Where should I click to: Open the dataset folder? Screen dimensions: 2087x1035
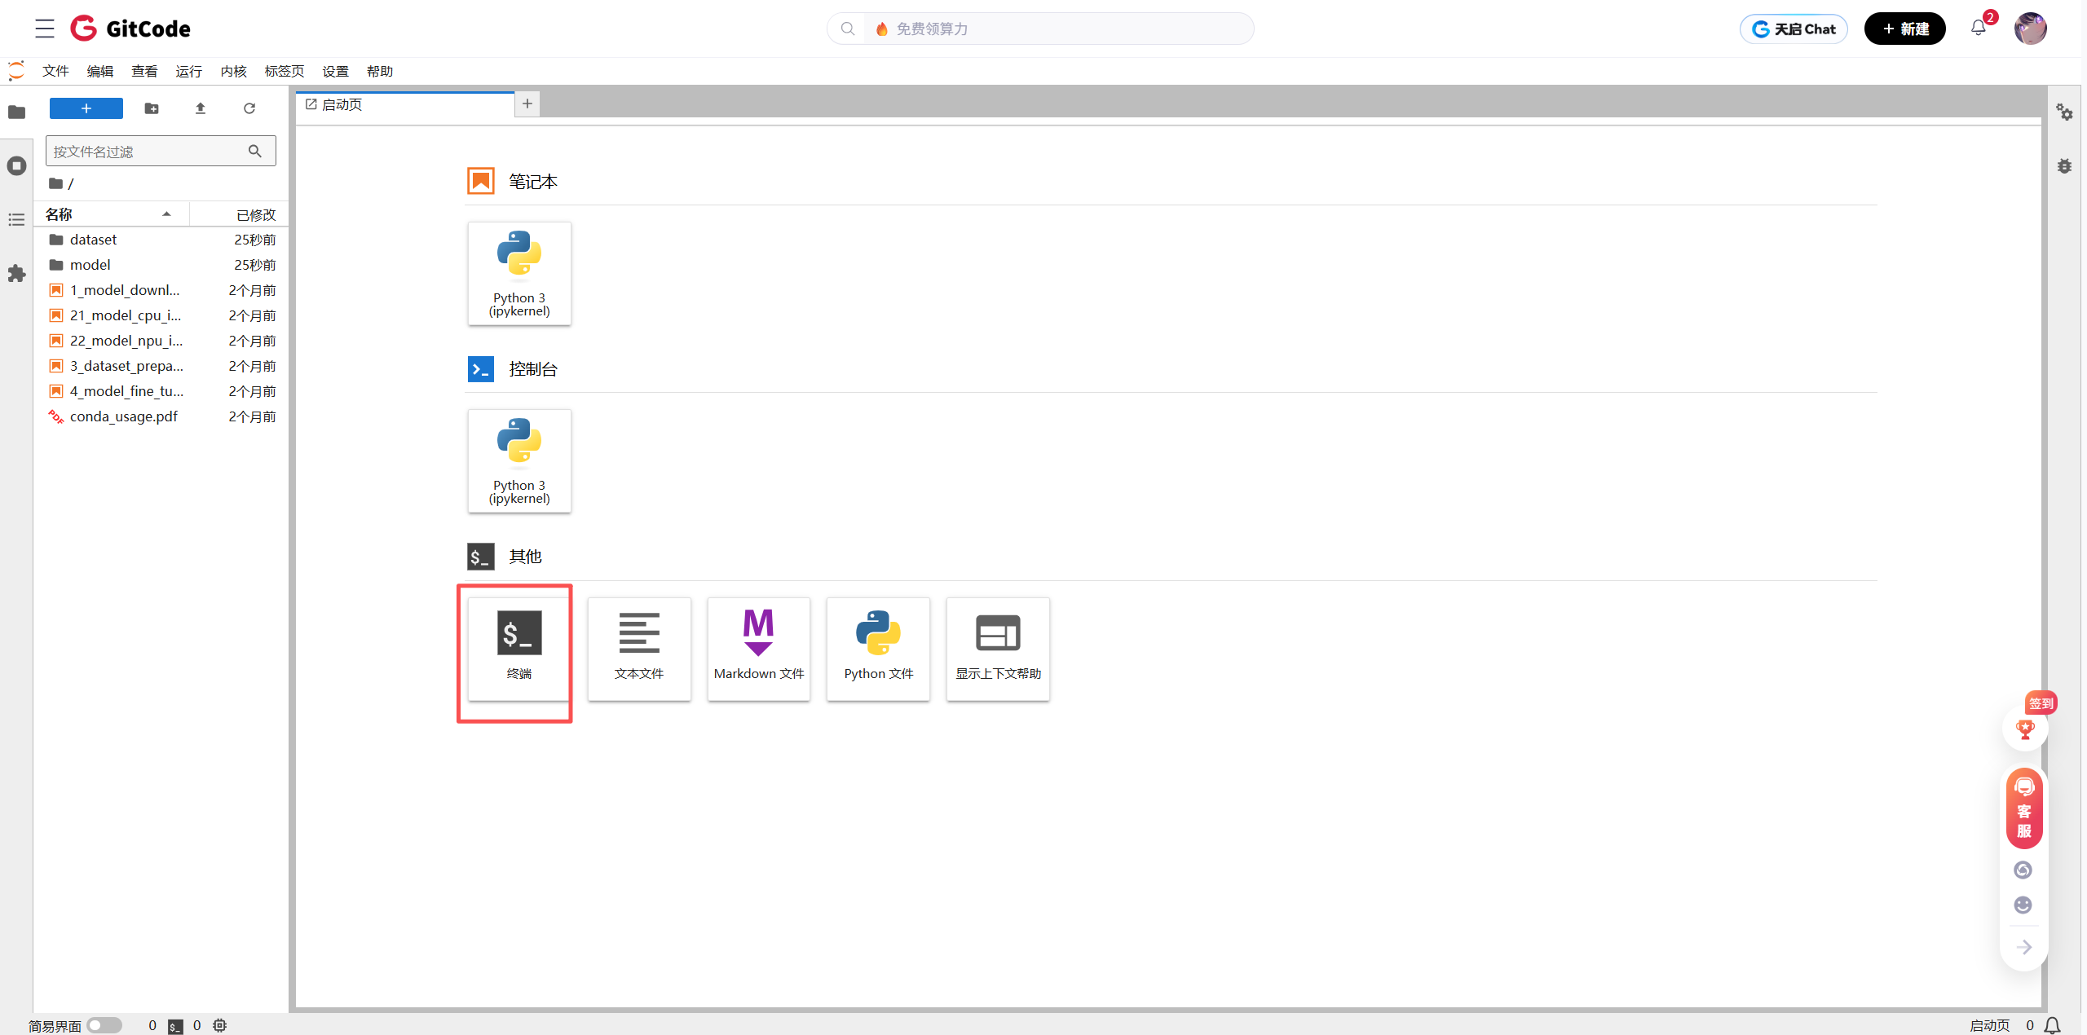(93, 240)
